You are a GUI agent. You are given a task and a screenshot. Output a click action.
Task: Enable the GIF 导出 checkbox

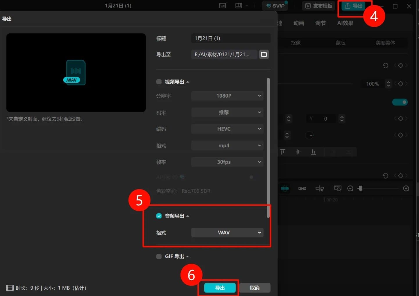coord(159,256)
